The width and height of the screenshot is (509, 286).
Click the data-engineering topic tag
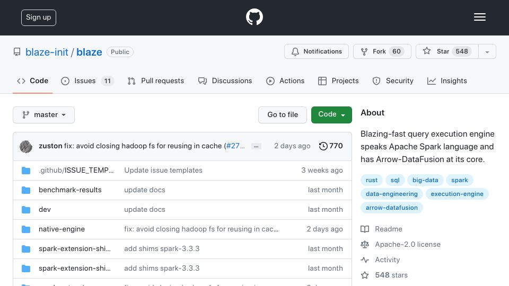tap(392, 194)
